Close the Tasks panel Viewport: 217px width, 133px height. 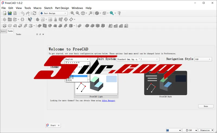point(43,34)
